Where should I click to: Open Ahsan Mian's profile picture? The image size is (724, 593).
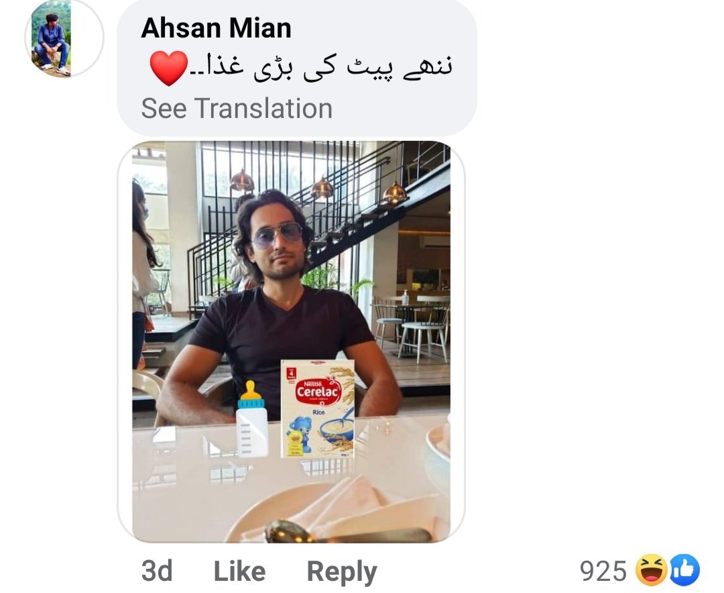63,38
